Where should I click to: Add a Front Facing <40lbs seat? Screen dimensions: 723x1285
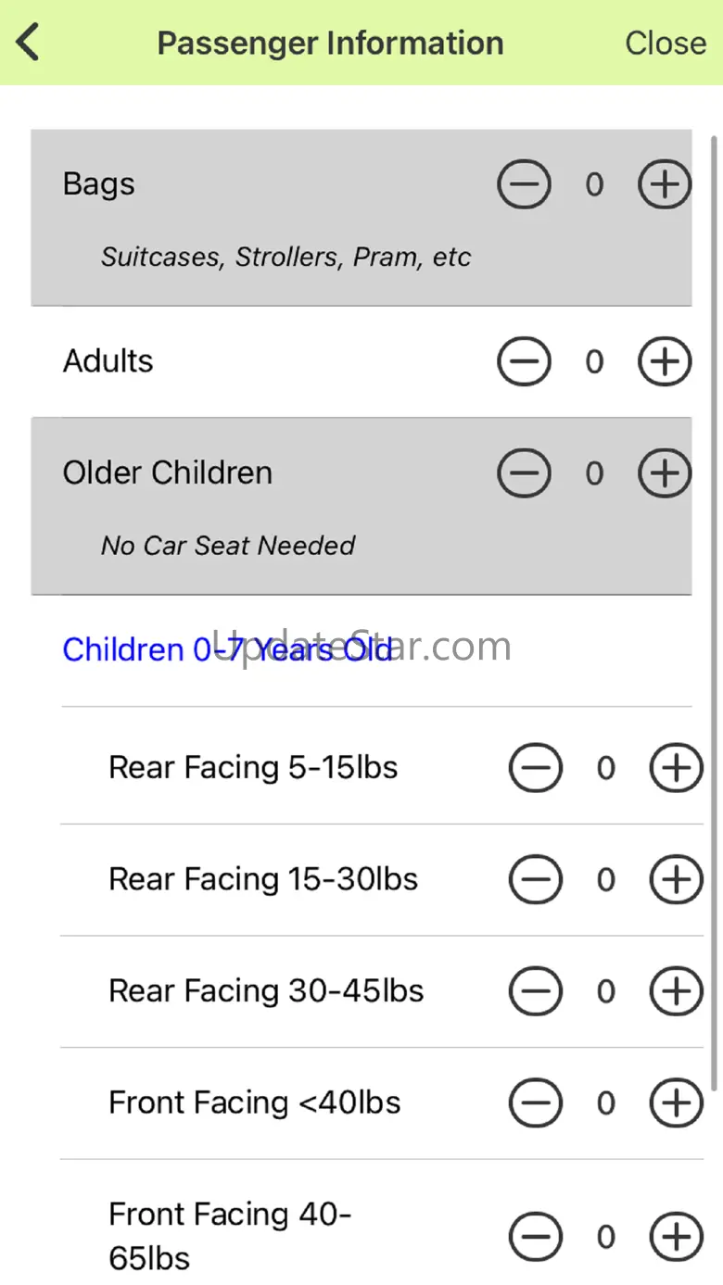click(x=676, y=1102)
